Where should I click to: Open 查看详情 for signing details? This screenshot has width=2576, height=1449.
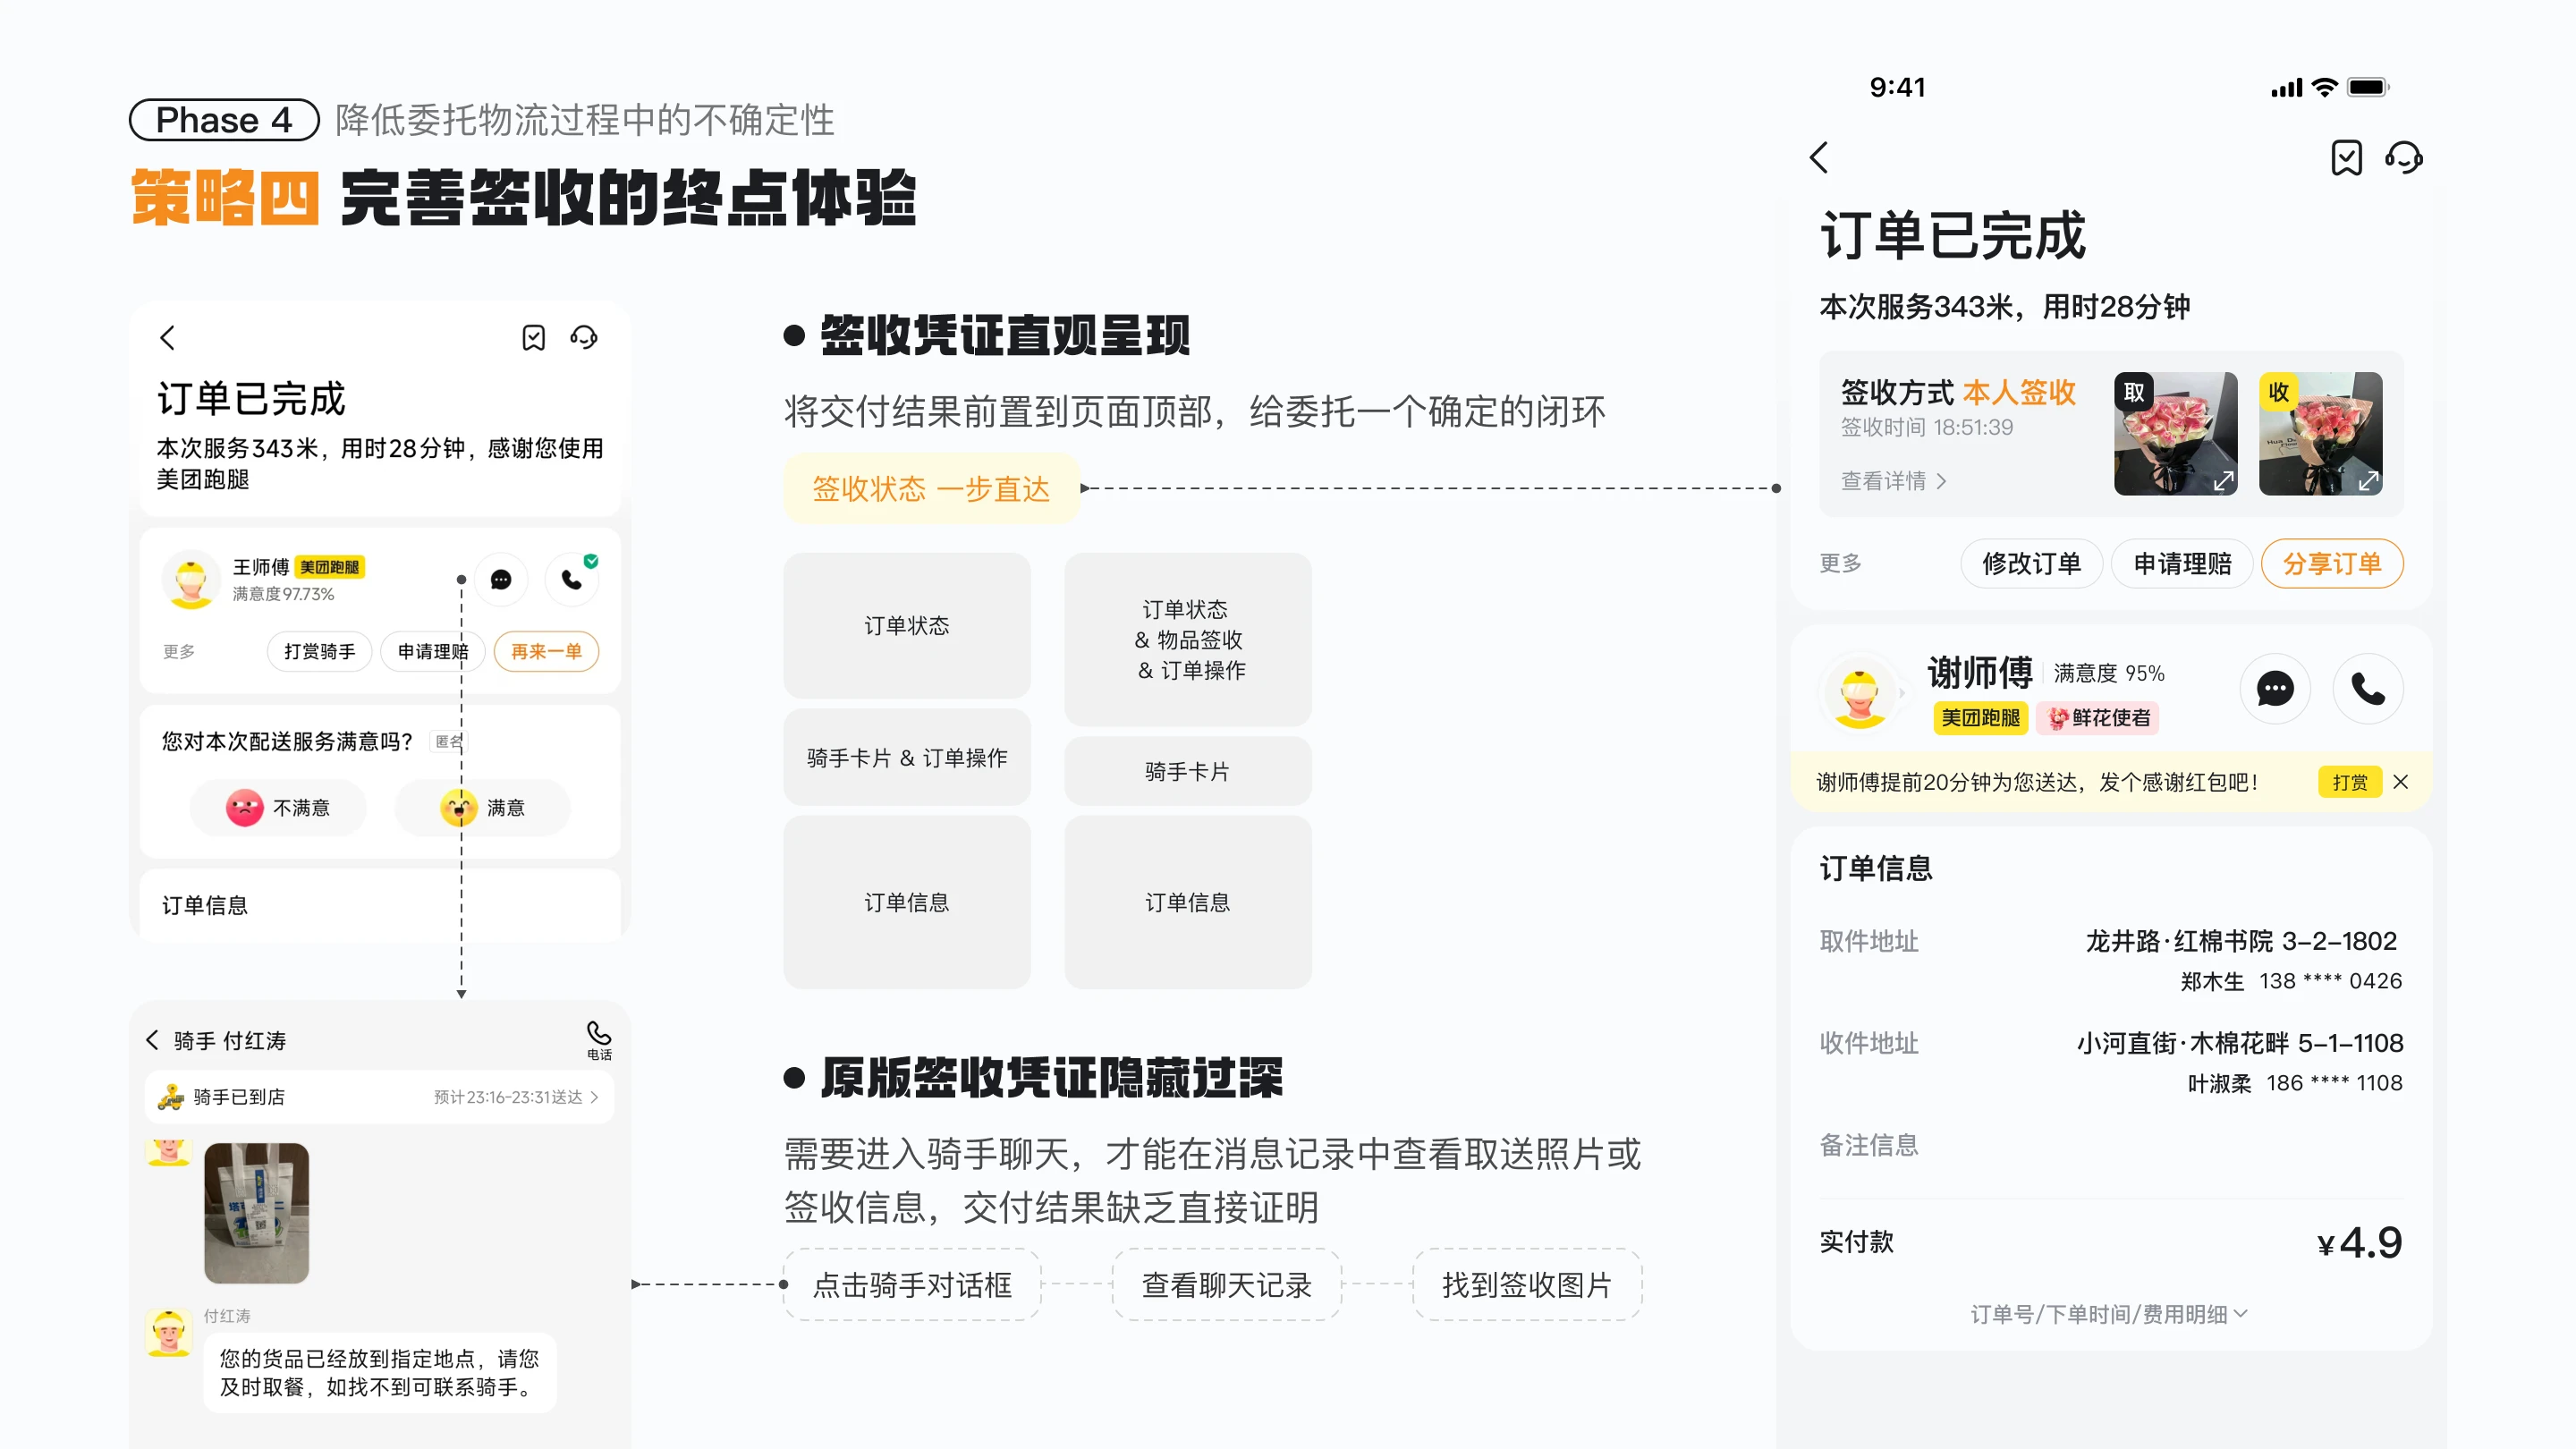[1893, 481]
